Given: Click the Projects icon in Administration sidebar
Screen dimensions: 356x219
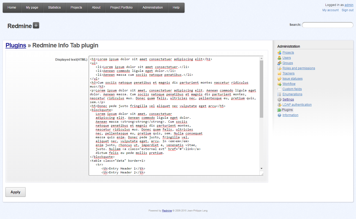Looking at the screenshot, I should (279, 53).
